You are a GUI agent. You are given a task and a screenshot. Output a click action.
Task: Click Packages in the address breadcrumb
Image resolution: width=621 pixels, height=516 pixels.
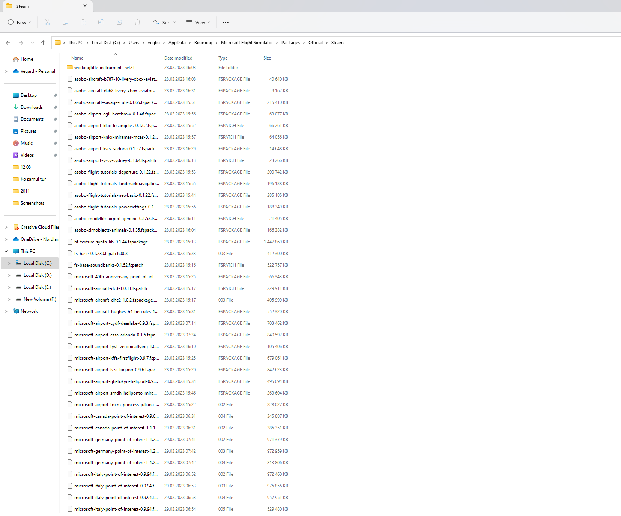tap(290, 43)
